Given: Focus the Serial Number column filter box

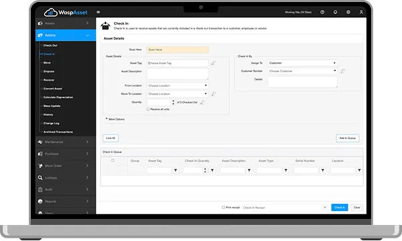Looking at the screenshot, I should point(306,170).
